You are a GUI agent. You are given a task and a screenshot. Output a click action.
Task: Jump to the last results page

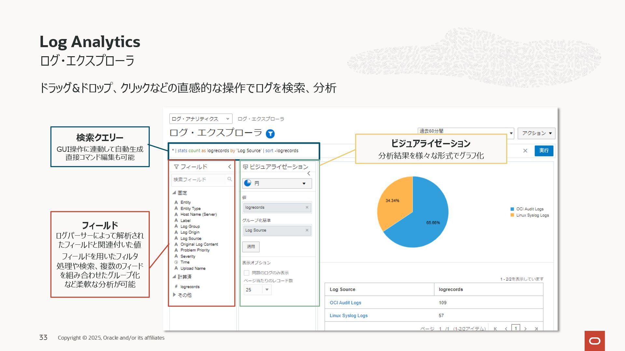pos(536,329)
